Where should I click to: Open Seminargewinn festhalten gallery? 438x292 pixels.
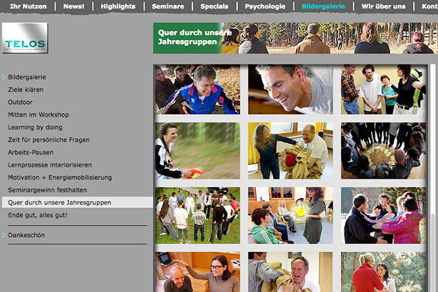pos(48,190)
